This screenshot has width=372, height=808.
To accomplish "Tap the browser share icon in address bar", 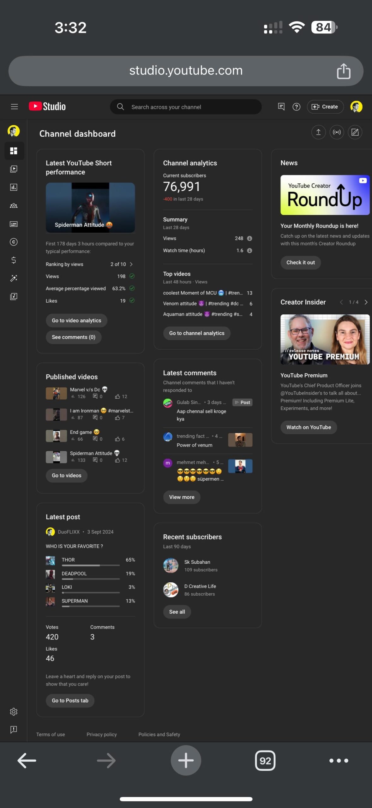I will pyautogui.click(x=344, y=71).
